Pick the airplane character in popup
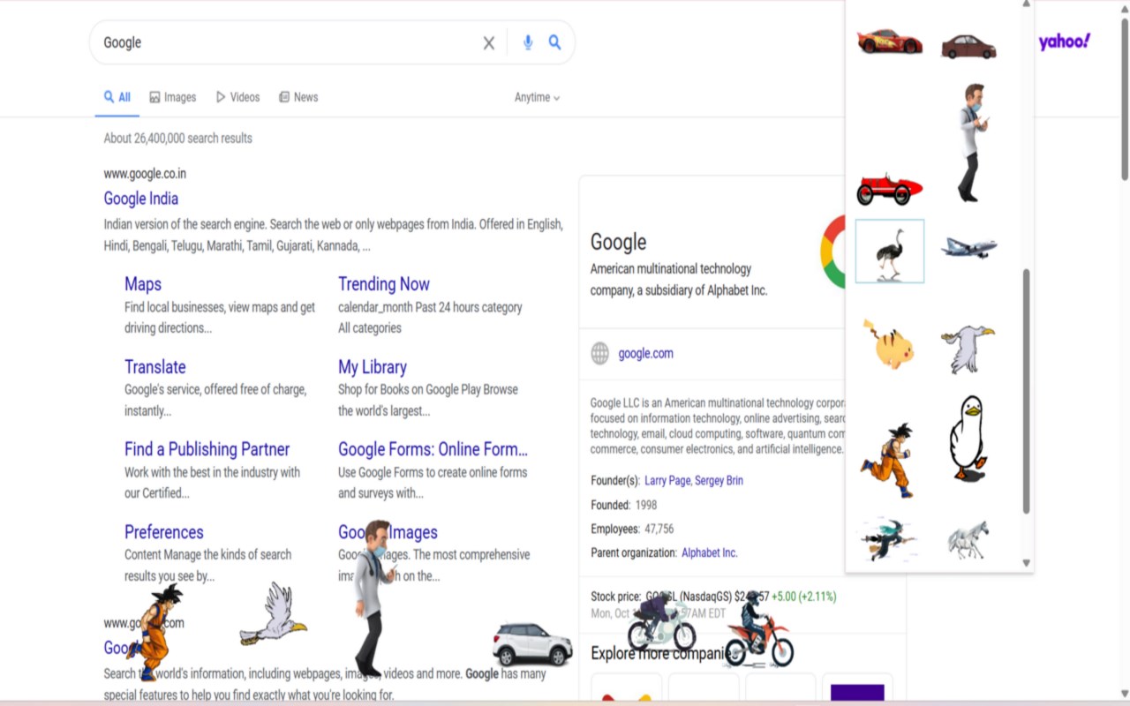Viewport: 1130px width, 706px height. [968, 247]
